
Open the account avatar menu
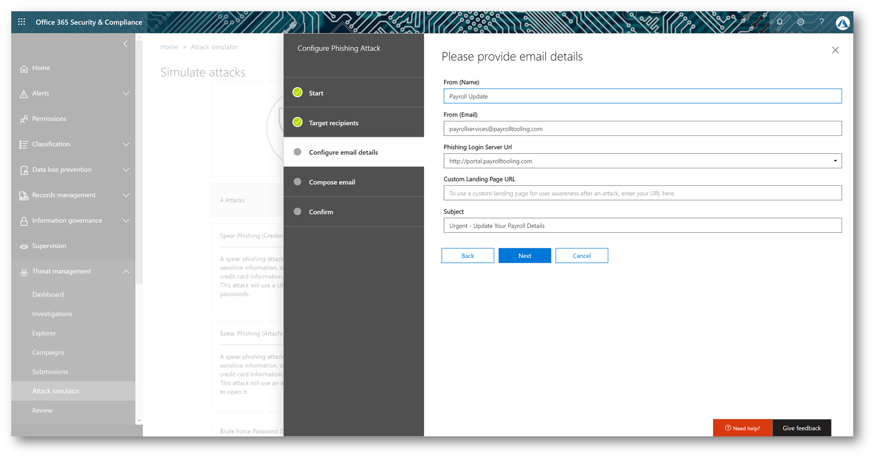842,23
